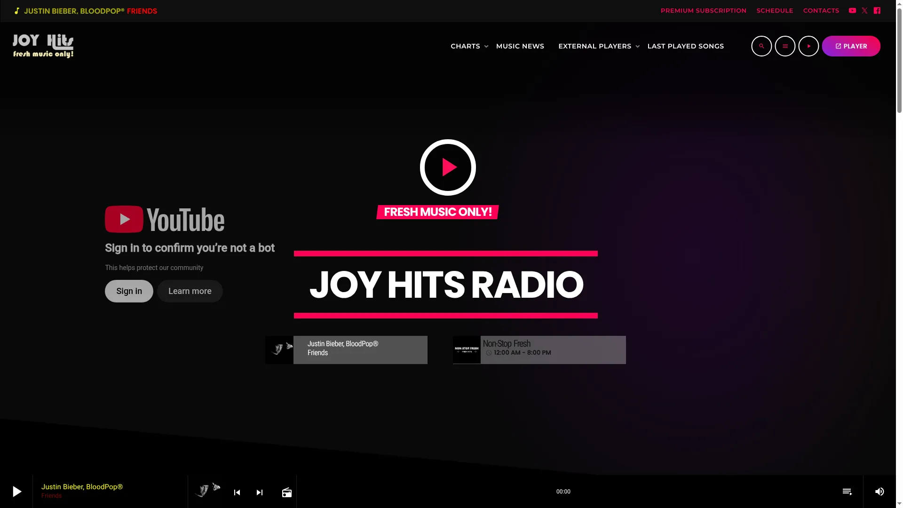Click the large play button in hero
The width and height of the screenshot is (903, 508).
(x=448, y=167)
